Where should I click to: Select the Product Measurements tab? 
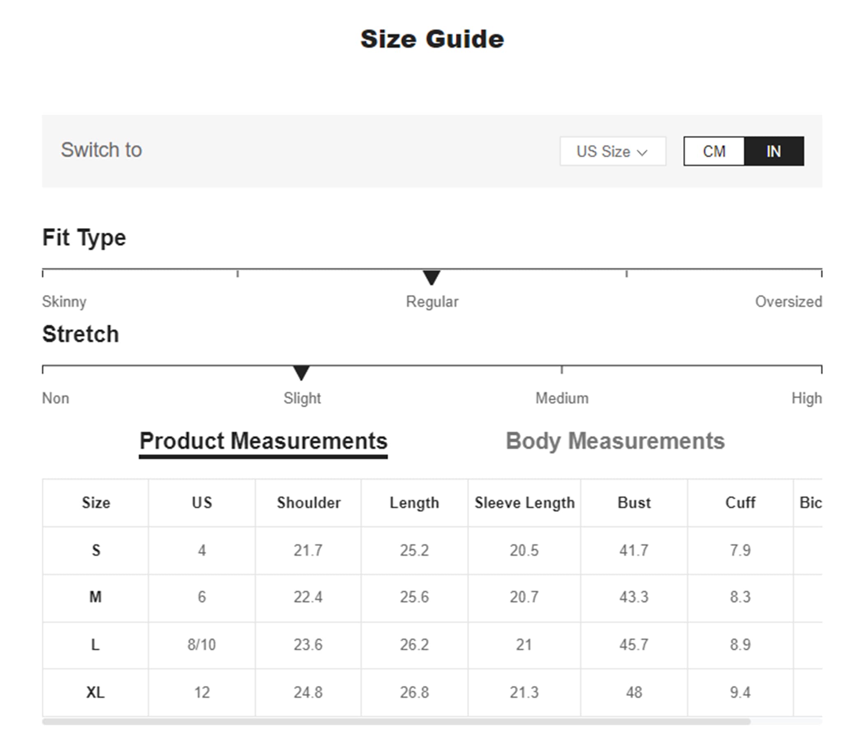(263, 442)
